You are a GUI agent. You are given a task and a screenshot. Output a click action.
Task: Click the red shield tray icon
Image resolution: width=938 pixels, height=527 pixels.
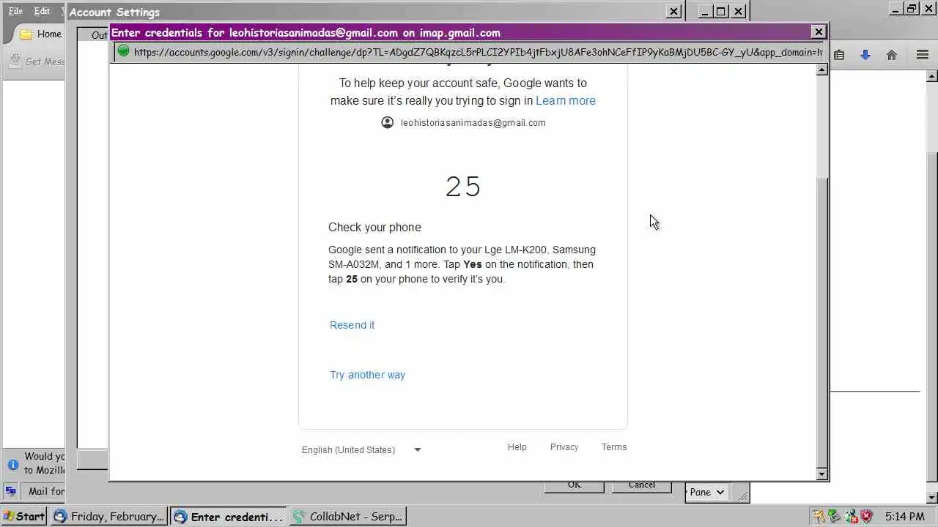[x=866, y=516]
